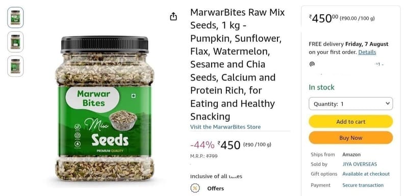Viewport: 408px width, 196px height.
Task: Click the Offers percent badge icon
Action: coord(195,188)
